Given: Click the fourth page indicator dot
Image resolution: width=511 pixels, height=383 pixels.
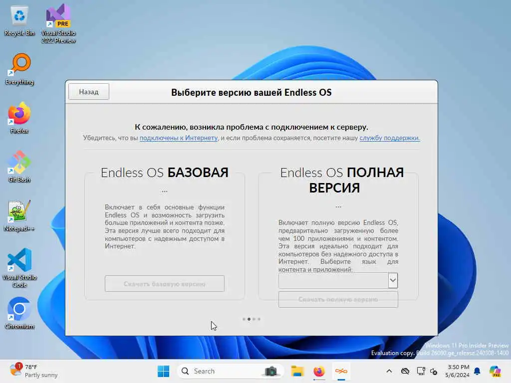Looking at the screenshot, I should click(x=259, y=319).
